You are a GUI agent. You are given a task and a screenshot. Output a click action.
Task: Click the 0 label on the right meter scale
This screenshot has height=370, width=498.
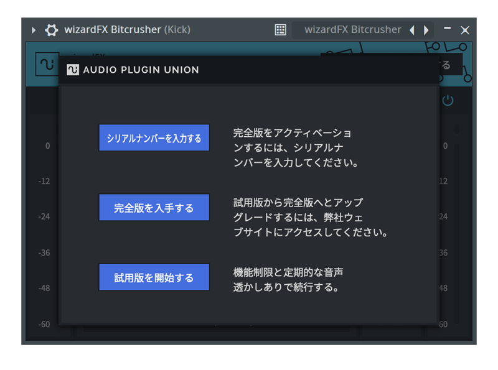click(445, 146)
